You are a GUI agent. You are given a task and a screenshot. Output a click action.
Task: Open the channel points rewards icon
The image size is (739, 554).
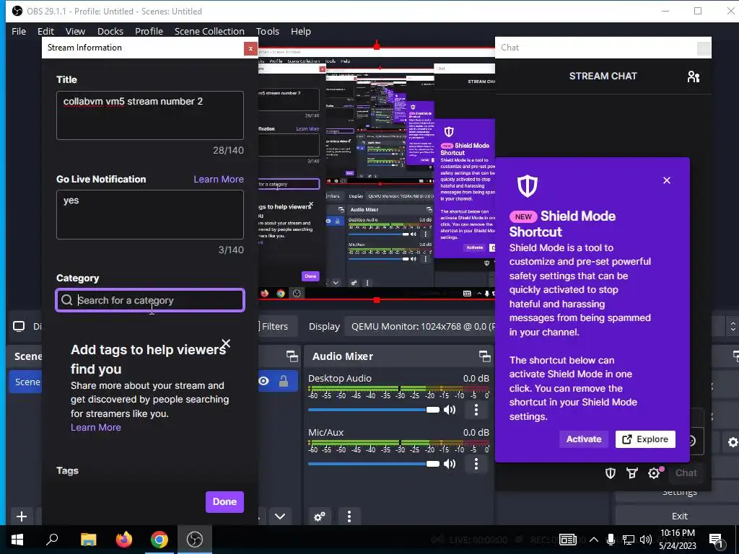632,473
